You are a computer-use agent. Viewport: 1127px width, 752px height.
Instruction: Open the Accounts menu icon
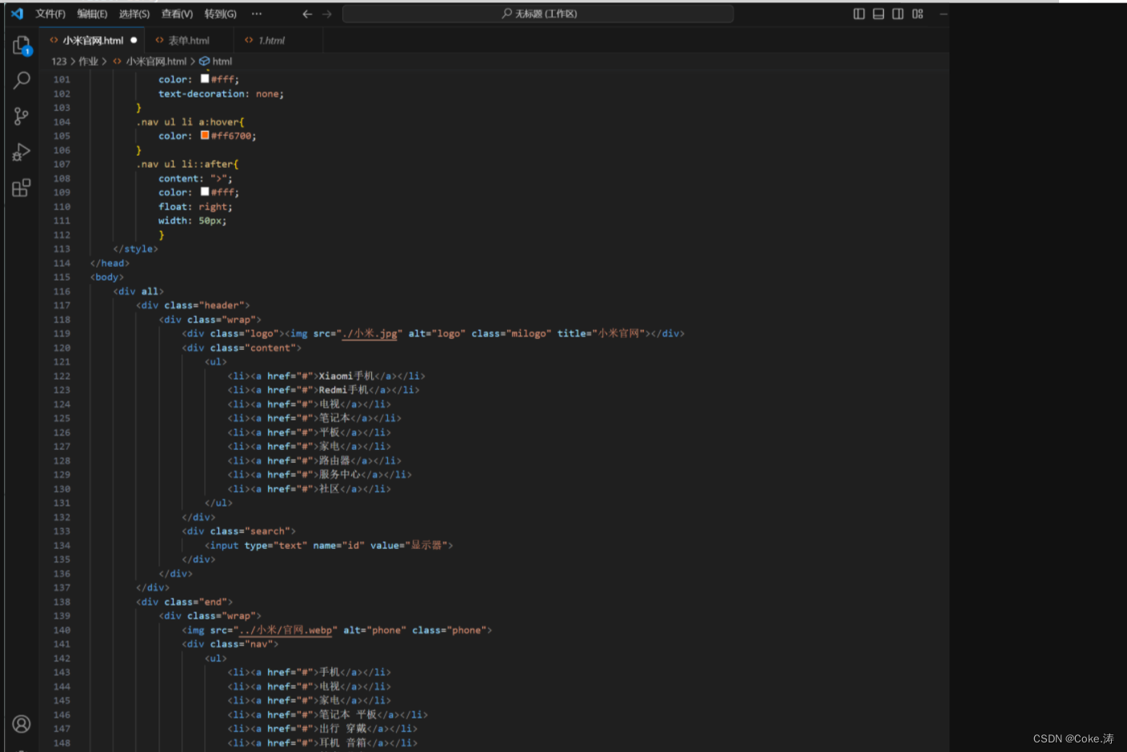tap(22, 724)
